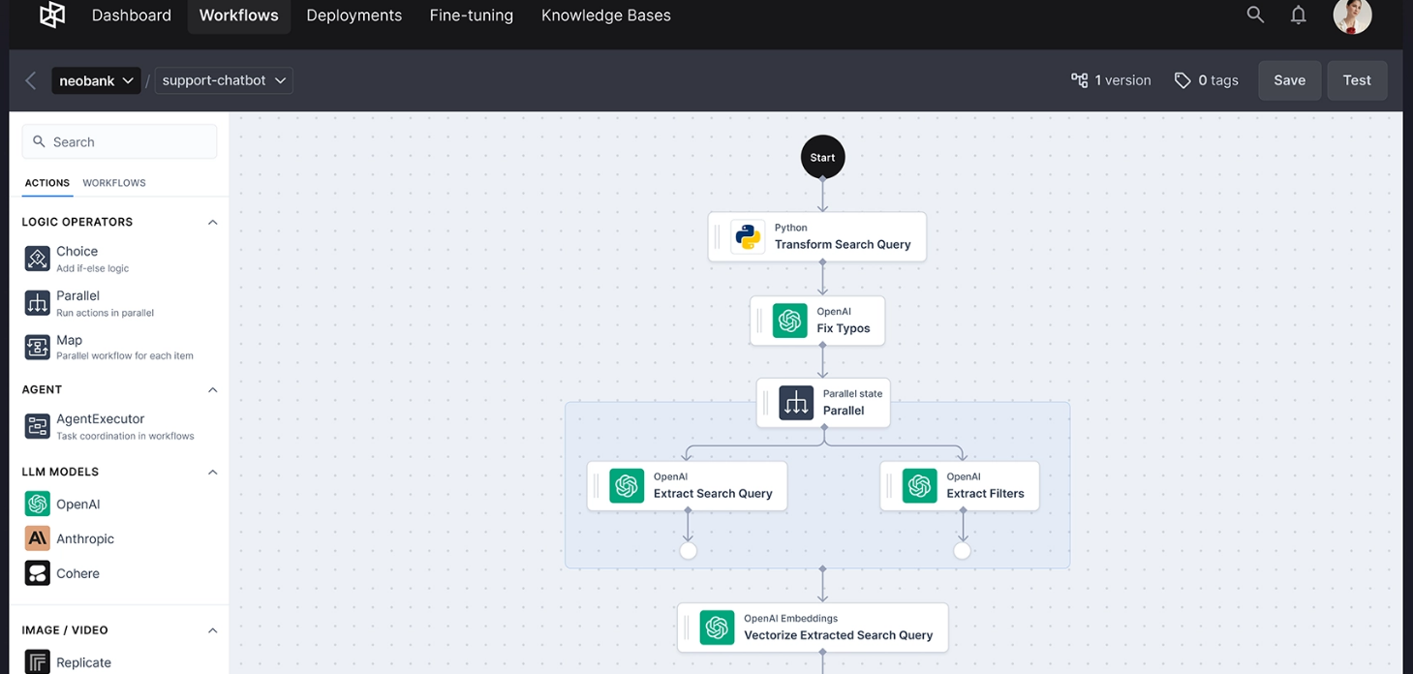Select the Extract Search Query node label

(x=713, y=493)
